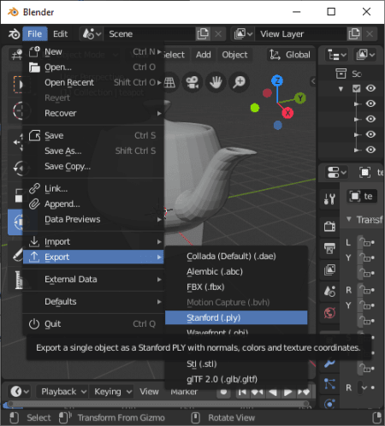Choose glTF 2.0 (.glb/.gltf) export

(x=236, y=379)
